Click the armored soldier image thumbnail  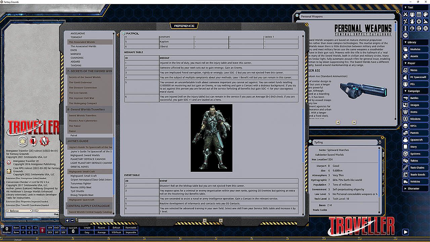coord(211,138)
